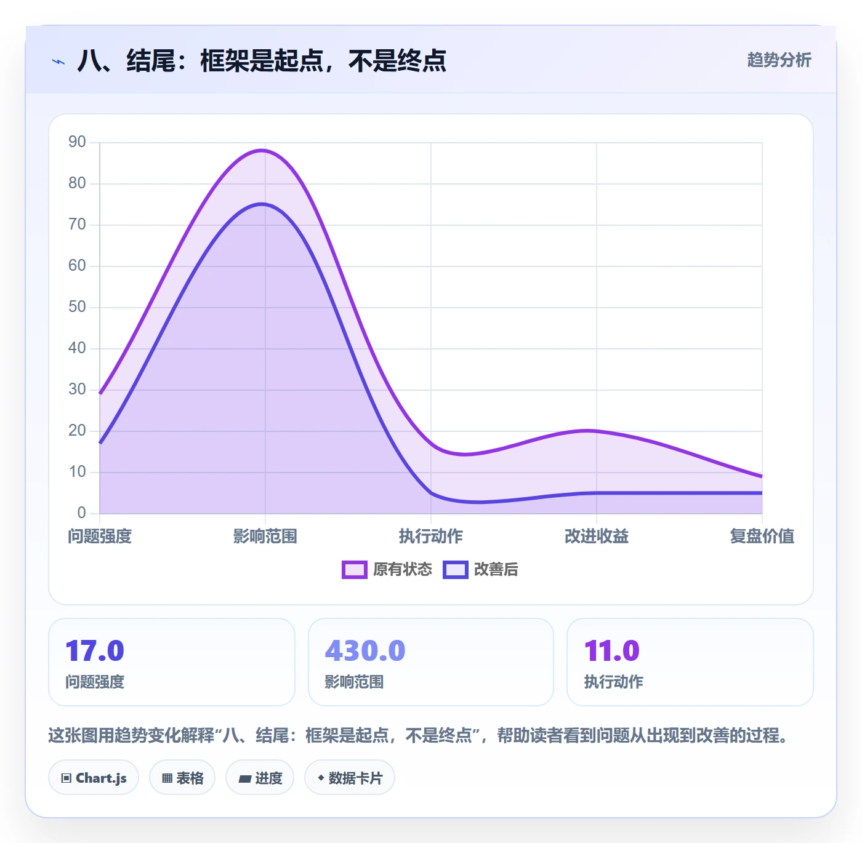Select the 表格 tag

[x=182, y=778]
